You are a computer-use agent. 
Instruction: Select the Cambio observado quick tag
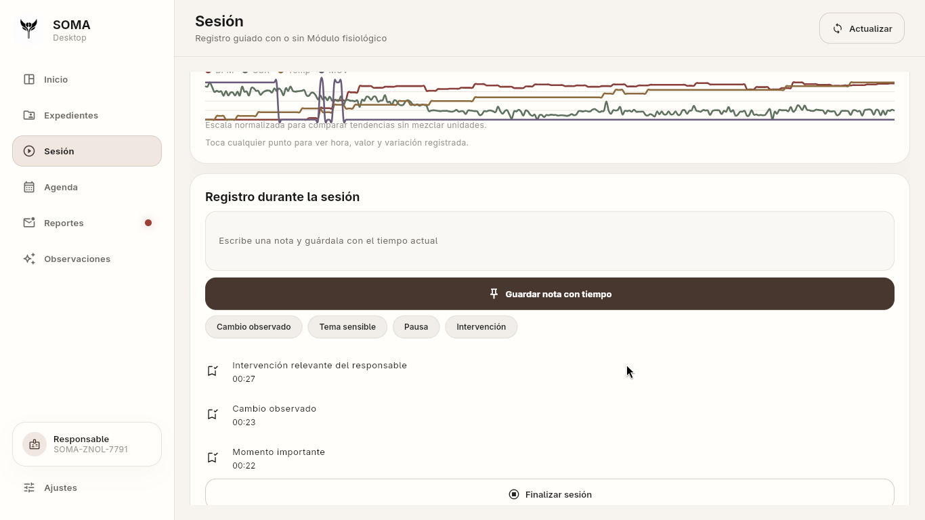tap(253, 327)
